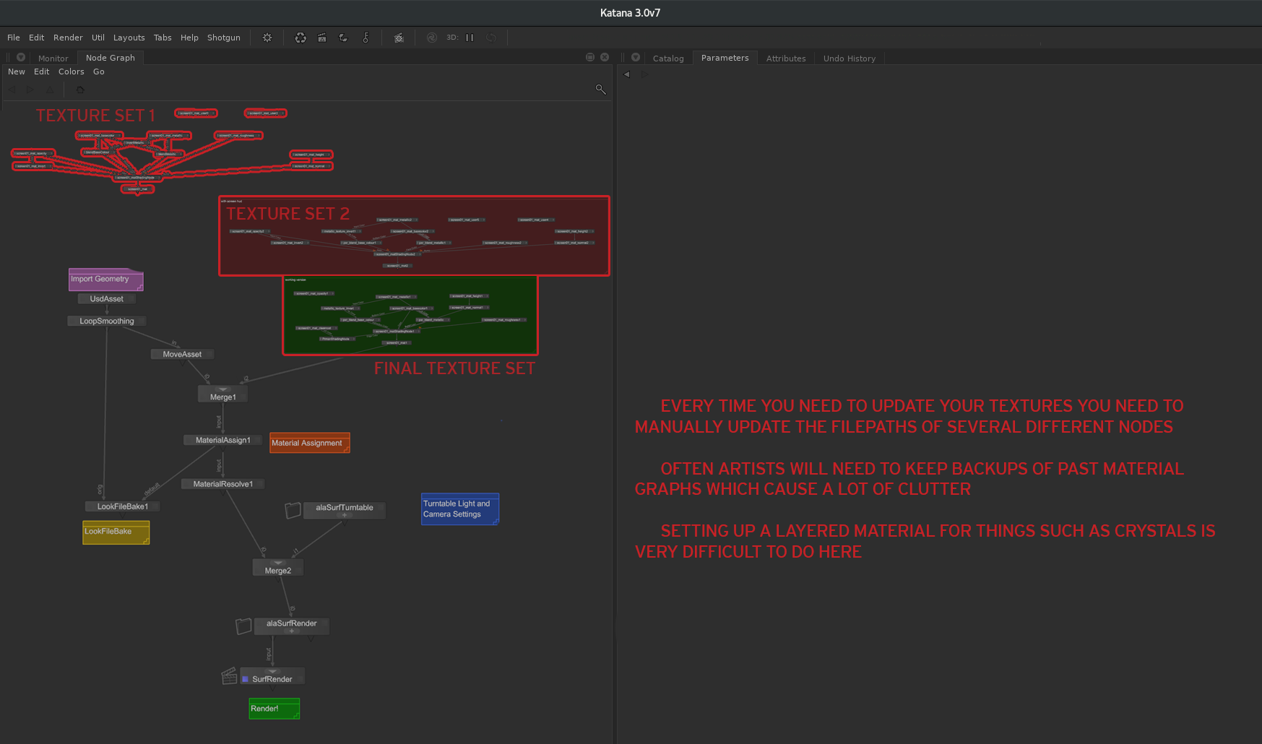Open the Node Graph pane dropdown arrow
The image size is (1262, 744).
[x=21, y=57]
